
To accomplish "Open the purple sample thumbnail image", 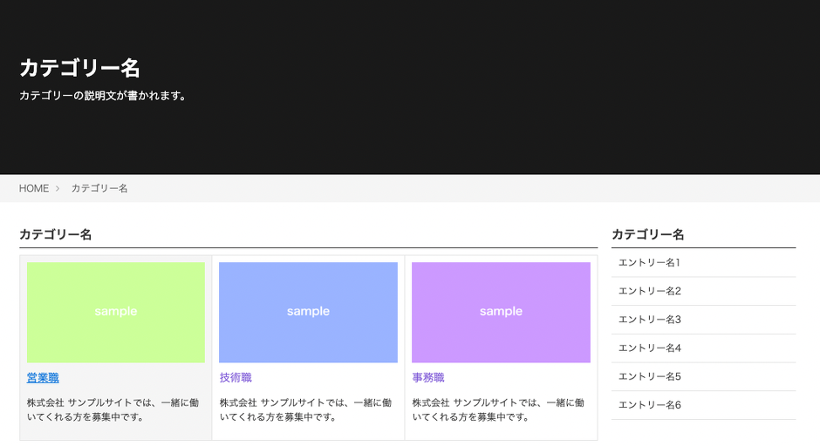I will (501, 312).
